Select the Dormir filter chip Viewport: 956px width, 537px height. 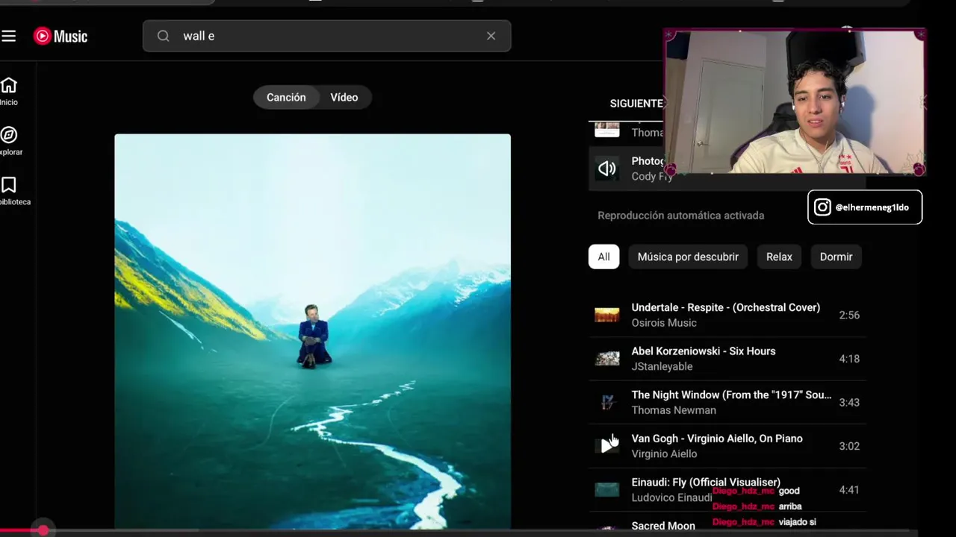tap(836, 257)
